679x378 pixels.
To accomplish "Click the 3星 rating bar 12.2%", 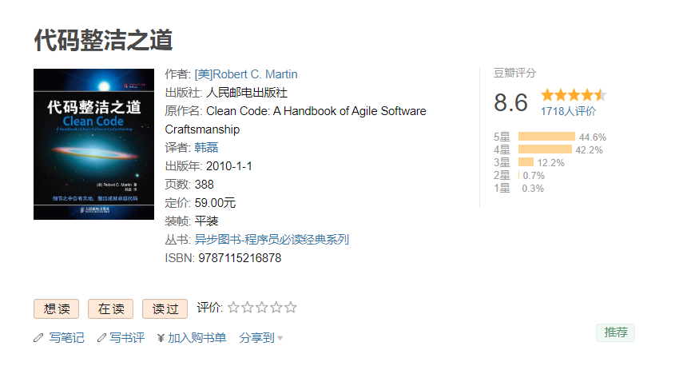I will [526, 162].
